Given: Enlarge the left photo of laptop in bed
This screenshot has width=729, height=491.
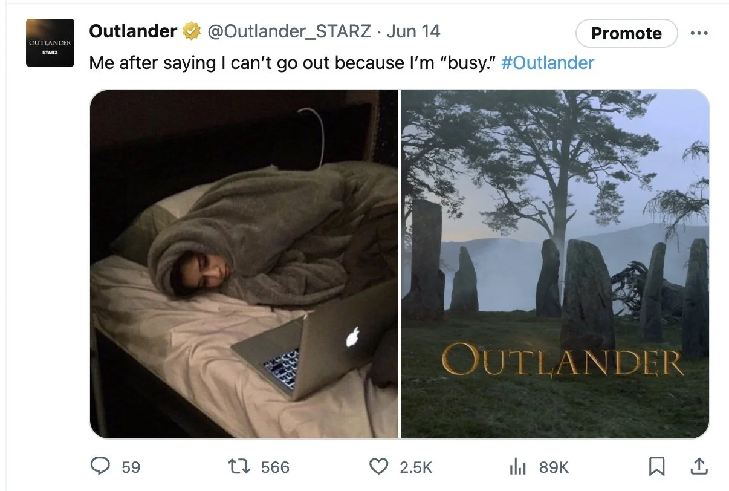Looking at the screenshot, I should click(x=244, y=264).
